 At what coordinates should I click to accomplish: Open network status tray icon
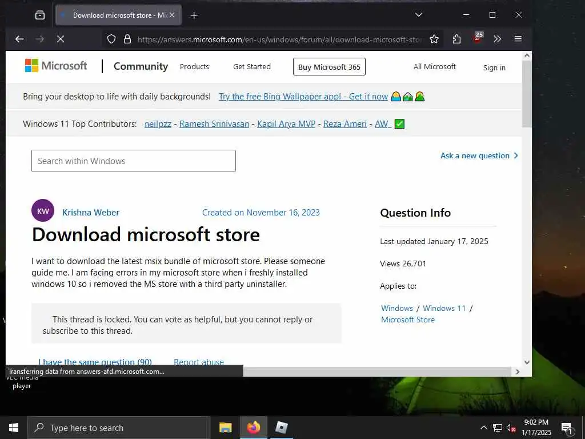click(x=498, y=428)
